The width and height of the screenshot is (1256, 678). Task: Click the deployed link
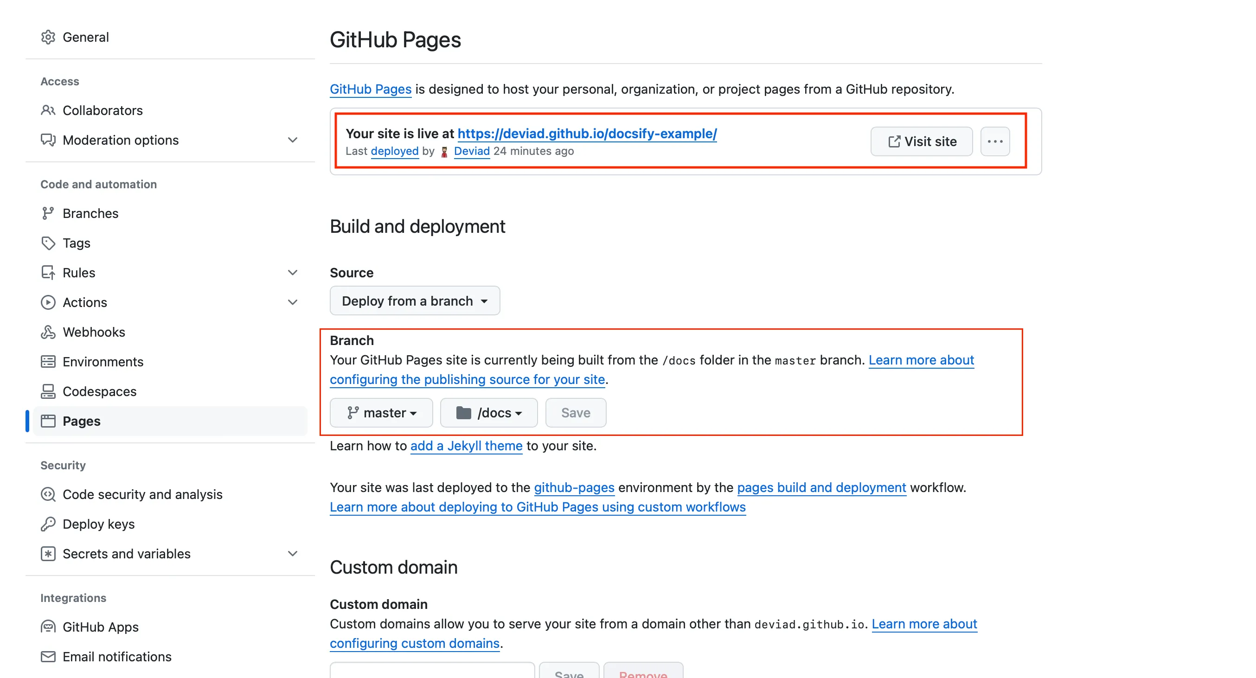point(394,151)
